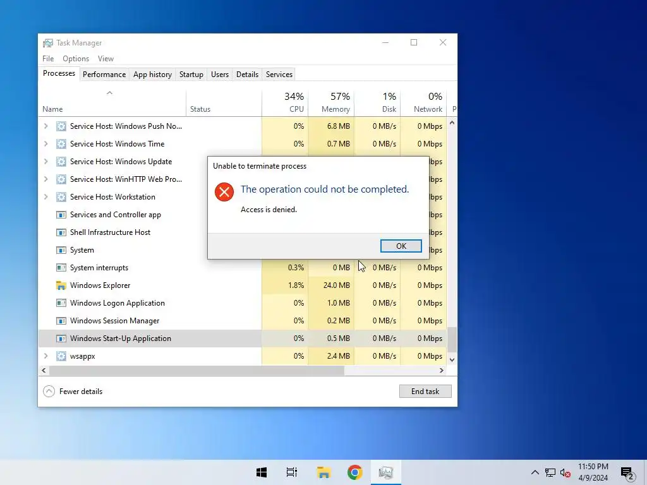Expand Service Host: Windows Time row

point(45,144)
